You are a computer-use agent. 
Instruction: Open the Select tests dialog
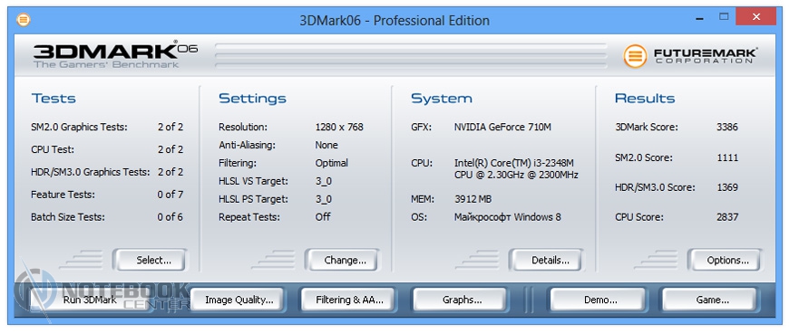tap(150, 261)
